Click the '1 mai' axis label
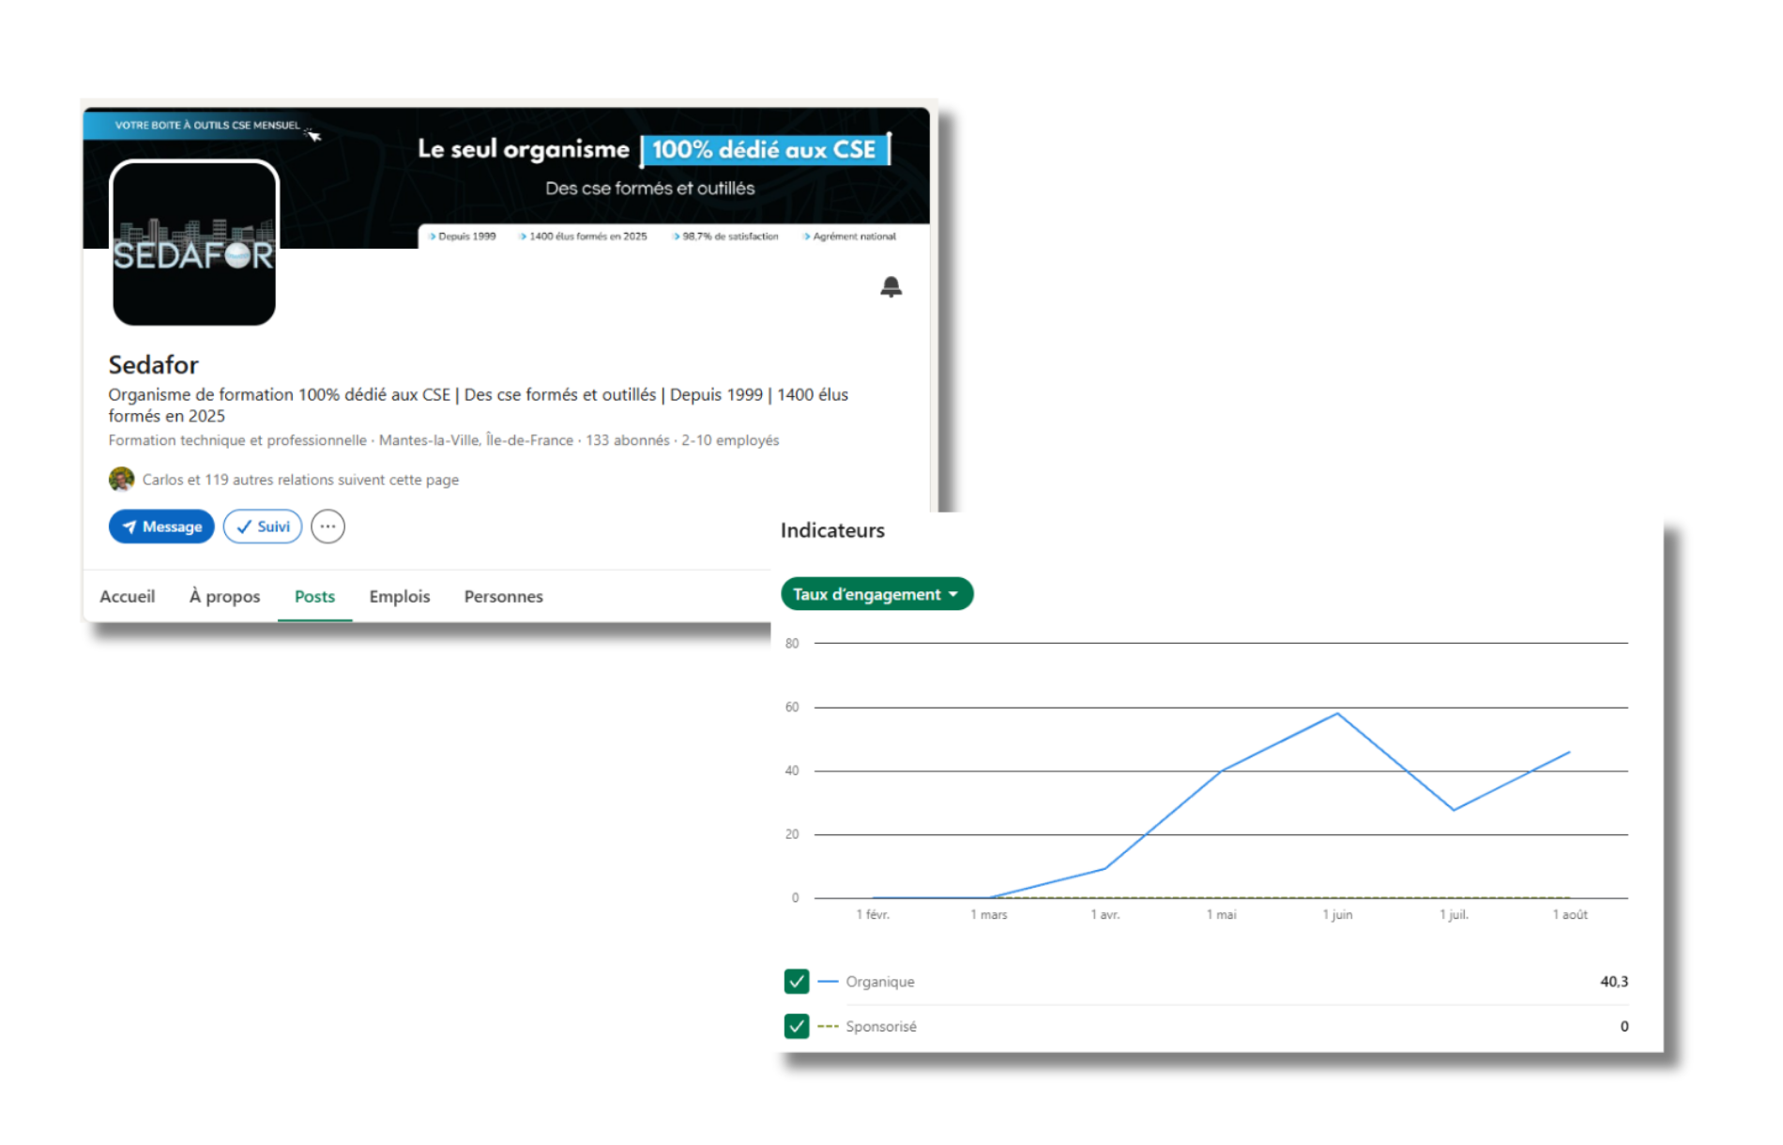Image resolution: width=1783 pixels, height=1145 pixels. (1222, 915)
